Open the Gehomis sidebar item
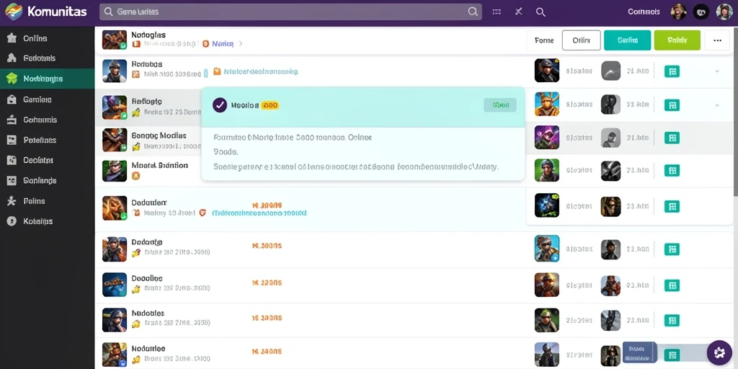 click(32, 120)
